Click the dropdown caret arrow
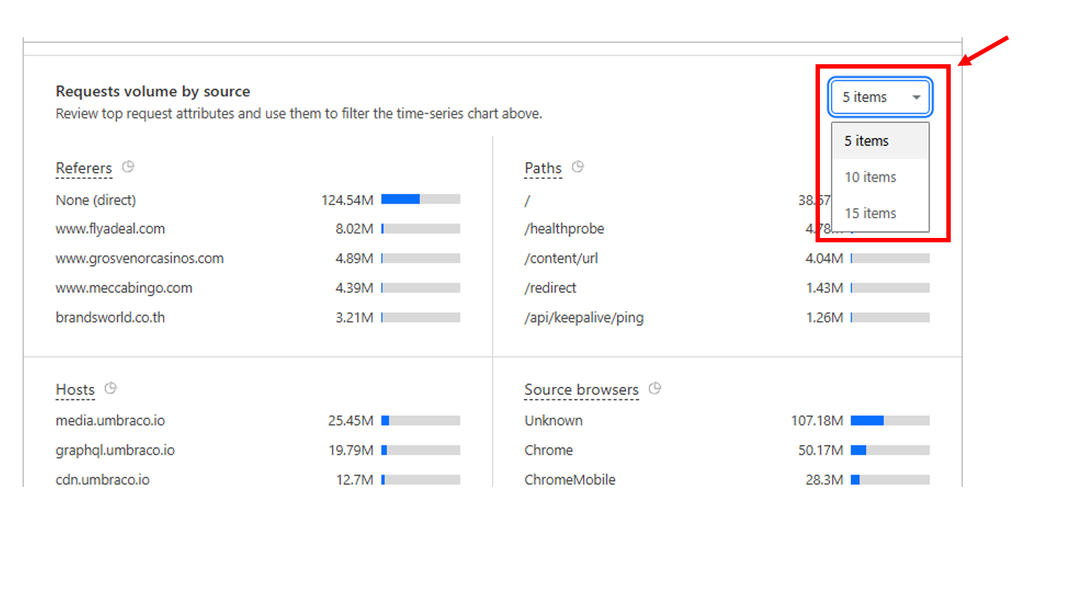The image size is (1083, 608). pos(916,97)
